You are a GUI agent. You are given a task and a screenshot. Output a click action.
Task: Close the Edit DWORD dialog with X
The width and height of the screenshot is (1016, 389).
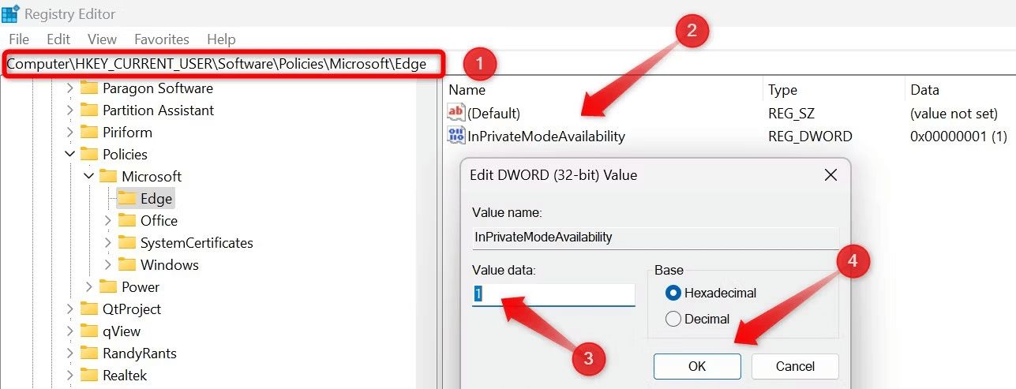click(830, 174)
